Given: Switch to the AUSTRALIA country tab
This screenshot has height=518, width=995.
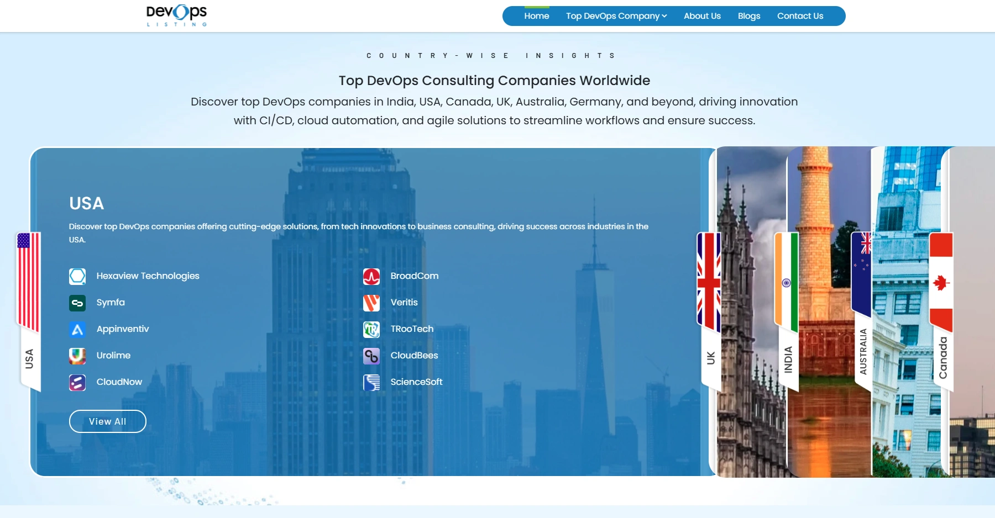Looking at the screenshot, I should click(863, 352).
